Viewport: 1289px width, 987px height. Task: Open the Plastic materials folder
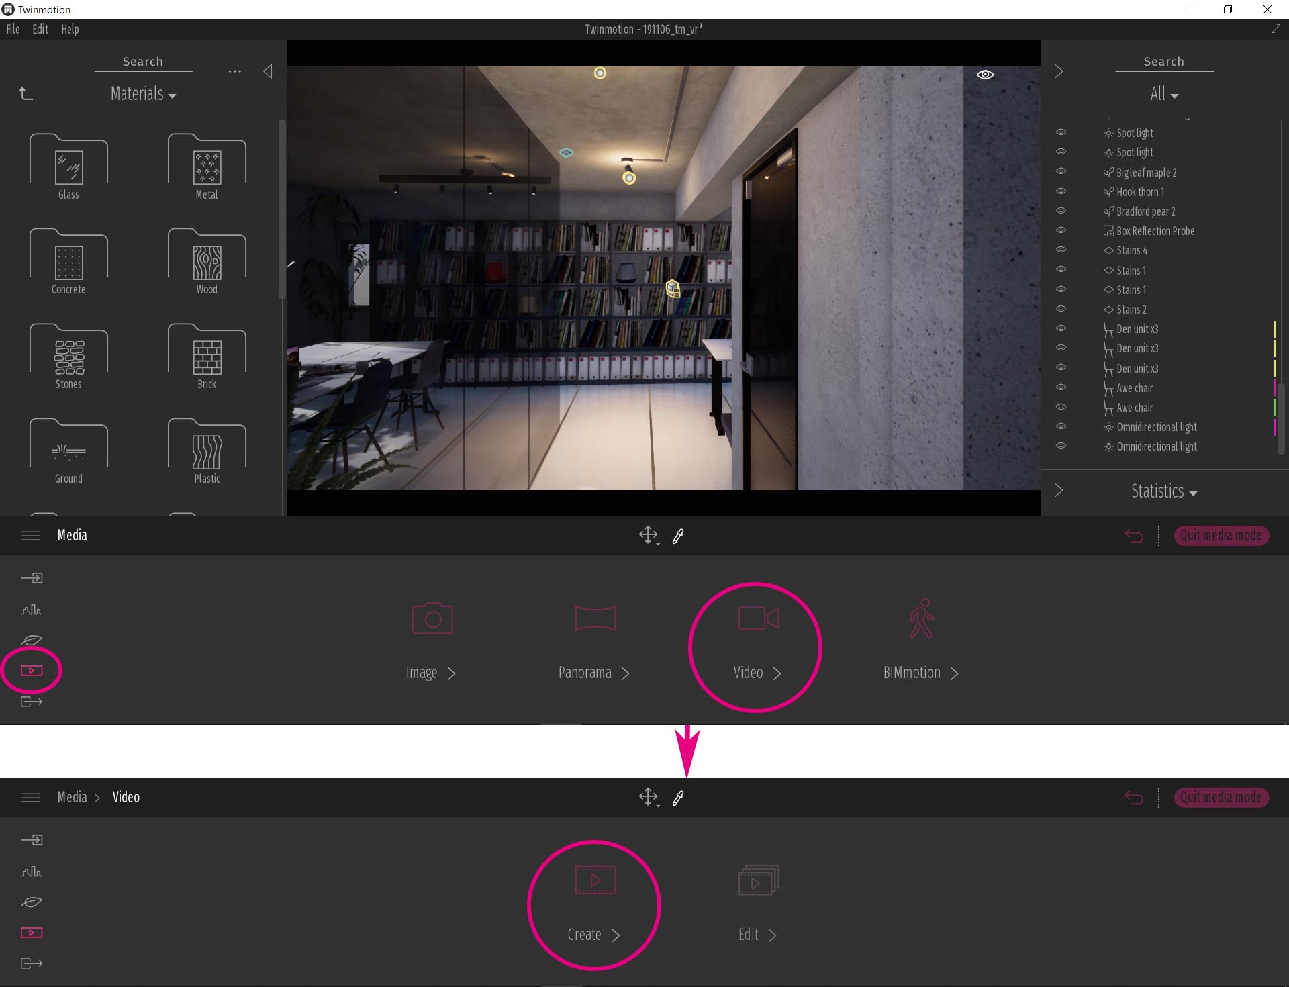point(207,451)
